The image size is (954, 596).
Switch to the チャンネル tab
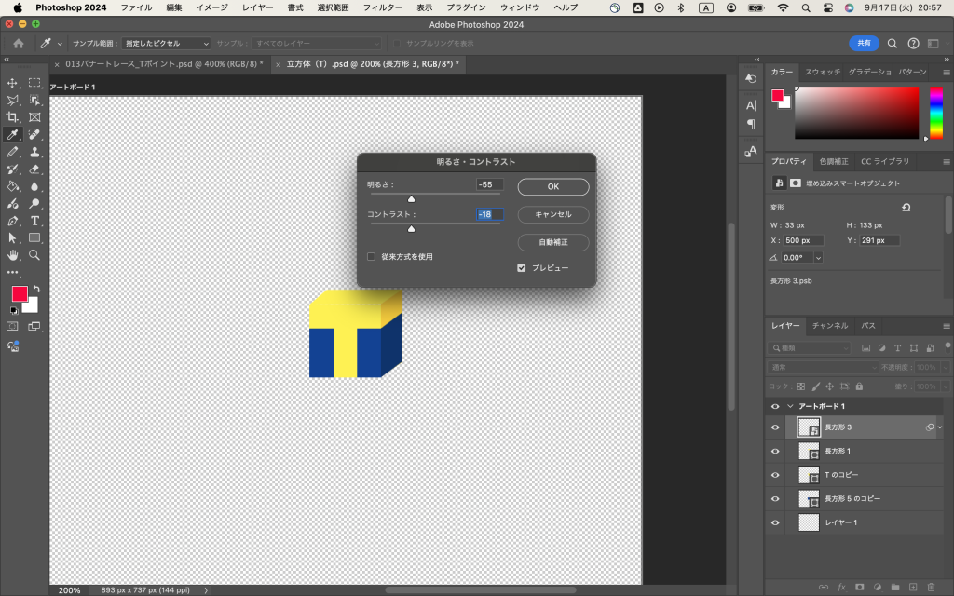pyautogui.click(x=829, y=326)
